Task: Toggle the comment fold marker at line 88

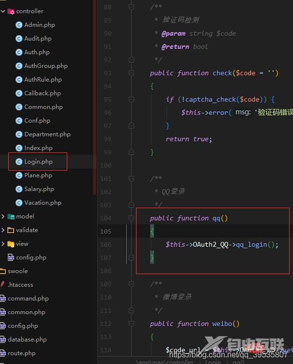Action: click(x=131, y=7)
